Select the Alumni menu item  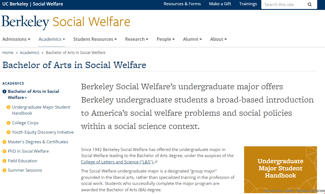(192, 39)
